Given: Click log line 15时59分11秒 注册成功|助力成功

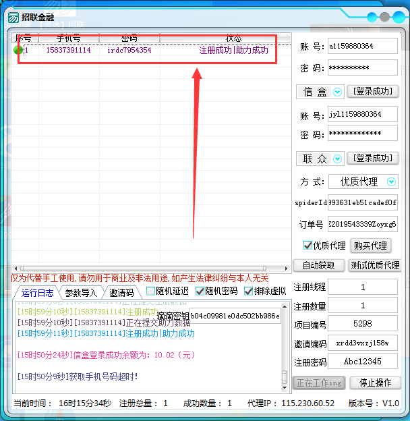Looking at the screenshot, I should click(x=106, y=334).
